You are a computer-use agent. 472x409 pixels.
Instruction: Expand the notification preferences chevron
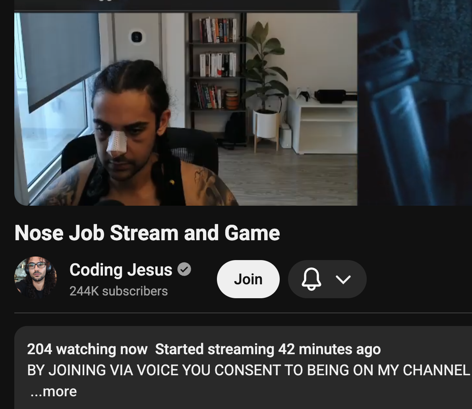343,280
